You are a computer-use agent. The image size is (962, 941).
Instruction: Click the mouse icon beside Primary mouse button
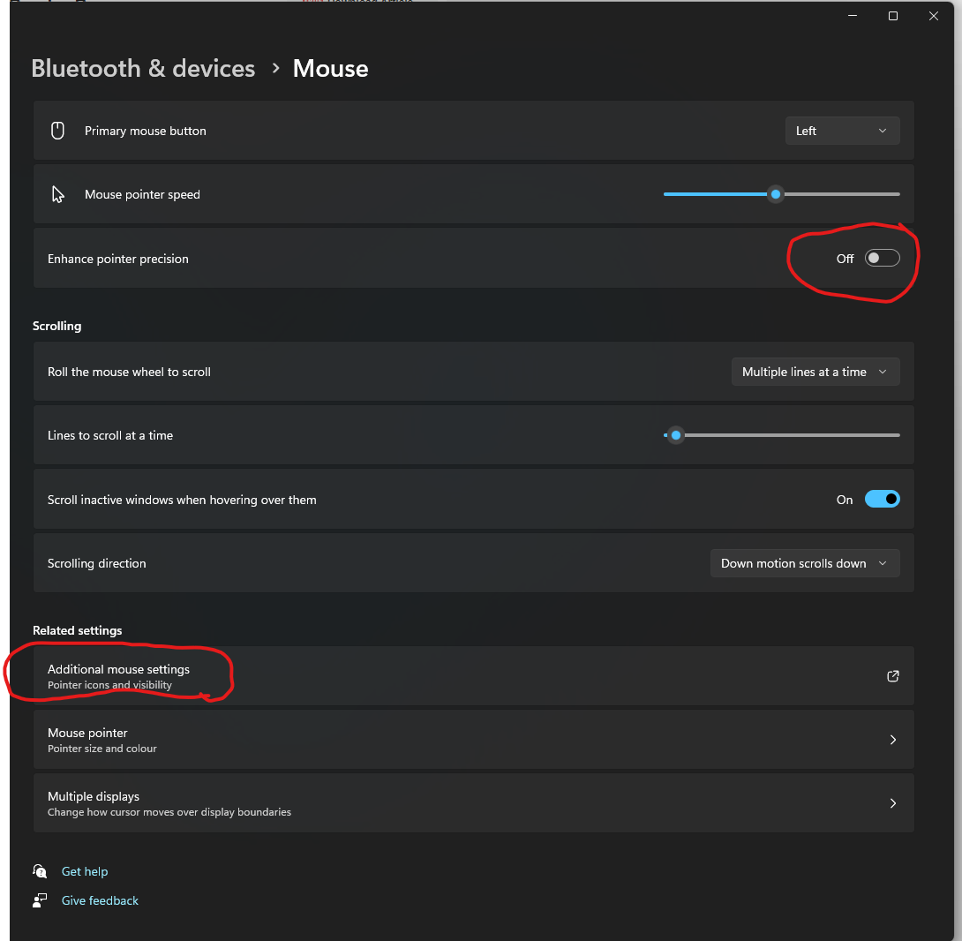pos(58,131)
